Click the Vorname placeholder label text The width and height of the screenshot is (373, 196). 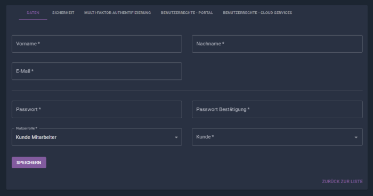coord(28,44)
